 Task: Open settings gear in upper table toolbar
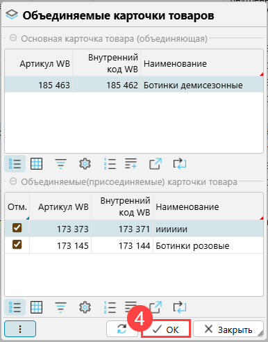85,164
